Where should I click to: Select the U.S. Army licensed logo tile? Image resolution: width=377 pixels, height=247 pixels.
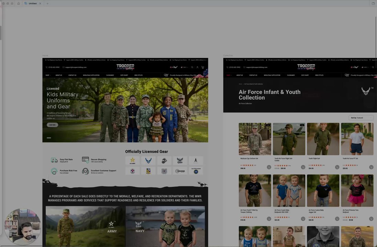[132, 161]
